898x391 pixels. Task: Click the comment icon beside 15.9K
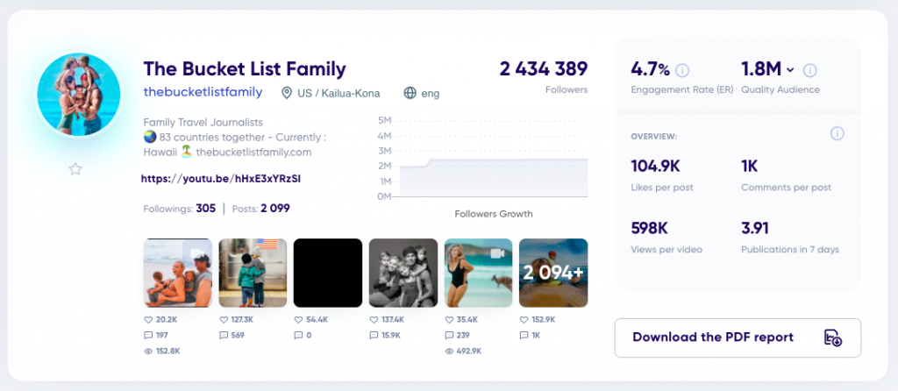374,336
